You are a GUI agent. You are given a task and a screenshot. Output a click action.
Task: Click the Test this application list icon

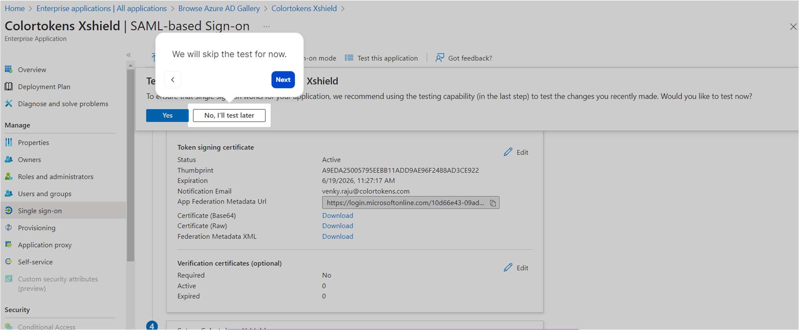[x=349, y=58]
